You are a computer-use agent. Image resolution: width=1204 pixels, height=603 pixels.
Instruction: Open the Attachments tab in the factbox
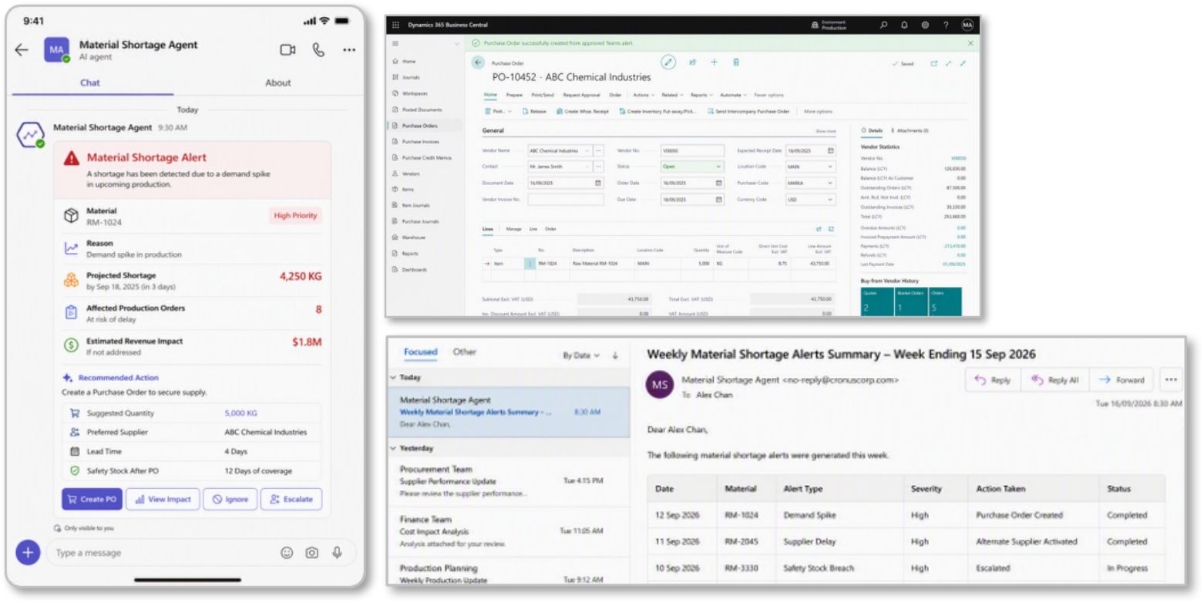pyautogui.click(x=910, y=131)
